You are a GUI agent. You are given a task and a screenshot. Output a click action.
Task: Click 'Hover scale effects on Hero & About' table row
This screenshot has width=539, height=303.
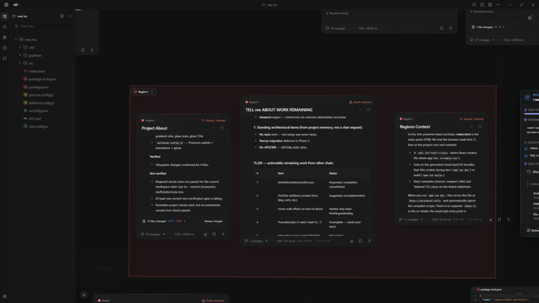coord(311,211)
